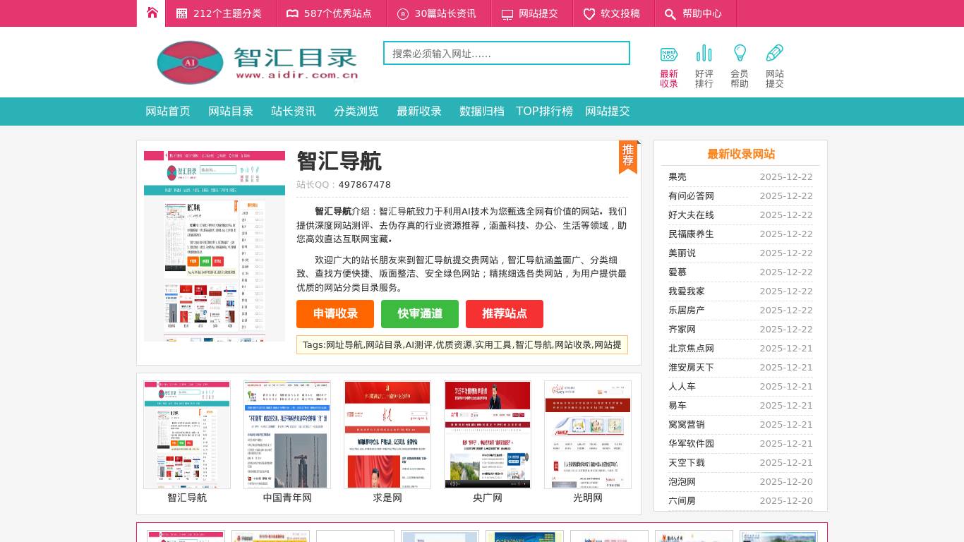This screenshot has height=542, width=964.
Task: Click the NEW badge for 最新收录
Action: click(x=668, y=53)
